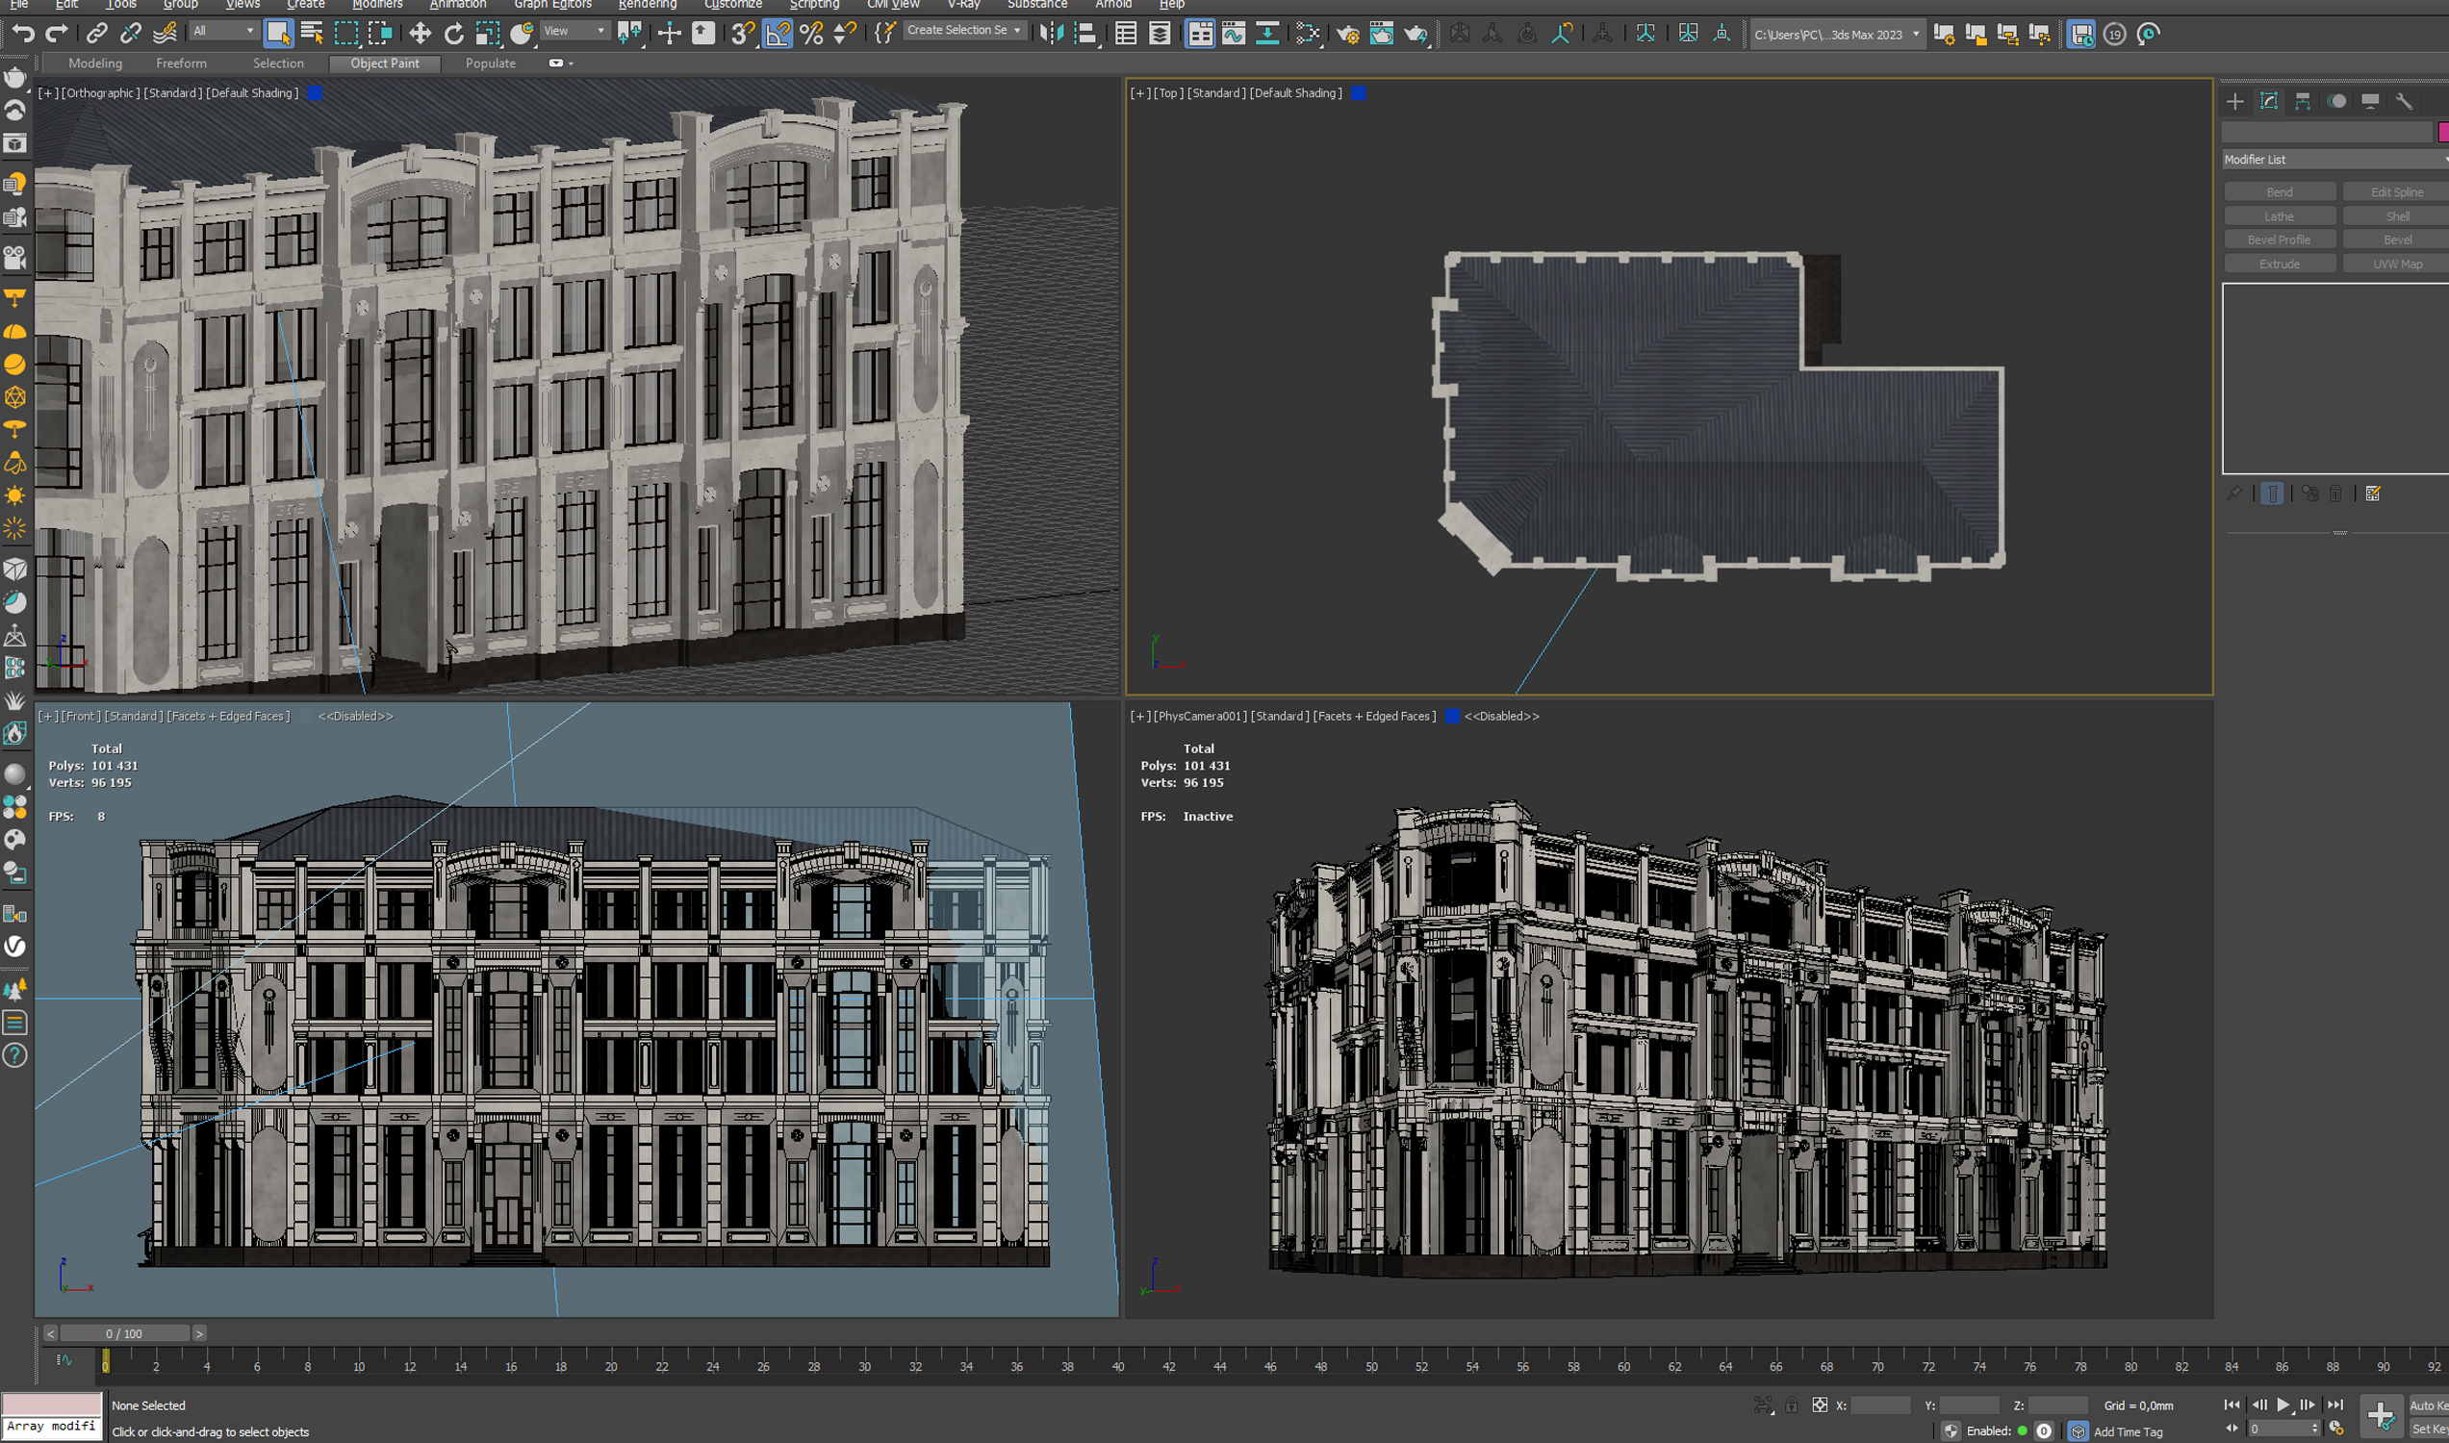2449x1443 pixels.
Task: Click the X coordinate input field
Action: click(x=1880, y=1405)
